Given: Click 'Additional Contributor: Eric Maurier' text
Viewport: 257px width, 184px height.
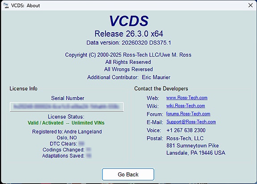Looking at the screenshot, I should pyautogui.click(x=129, y=77).
